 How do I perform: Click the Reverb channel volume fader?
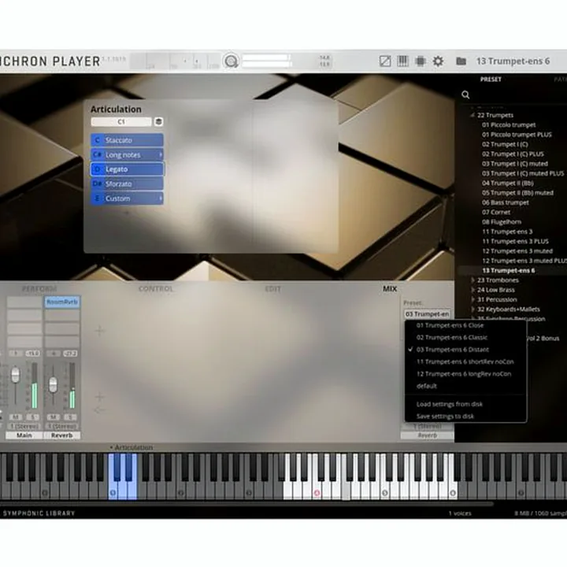[x=53, y=385]
